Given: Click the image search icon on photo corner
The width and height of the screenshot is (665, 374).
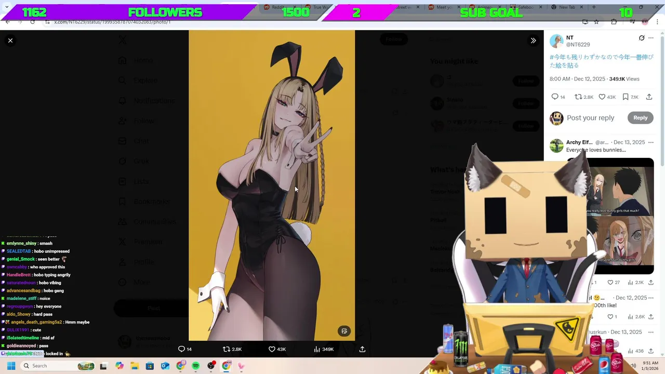Looking at the screenshot, I should click(344, 331).
